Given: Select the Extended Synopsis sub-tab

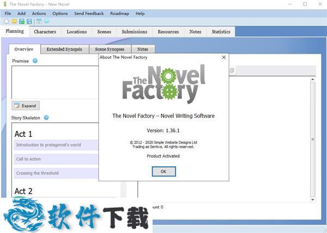Looking at the screenshot, I should tap(64, 49).
